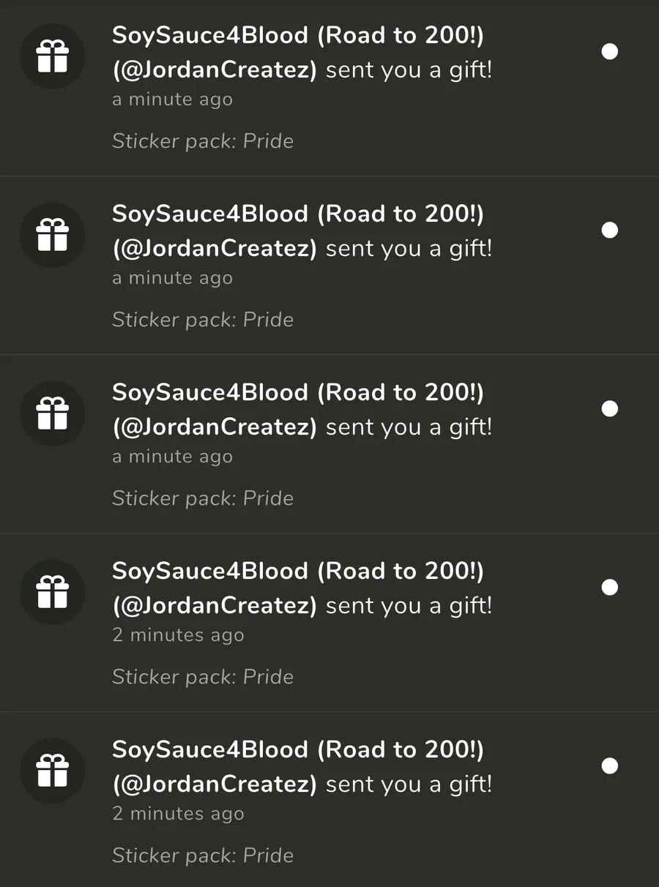Screen dimensions: 659x887
Task: Tap SoySauce4Blood's name in the last notification
Action: coord(210,749)
